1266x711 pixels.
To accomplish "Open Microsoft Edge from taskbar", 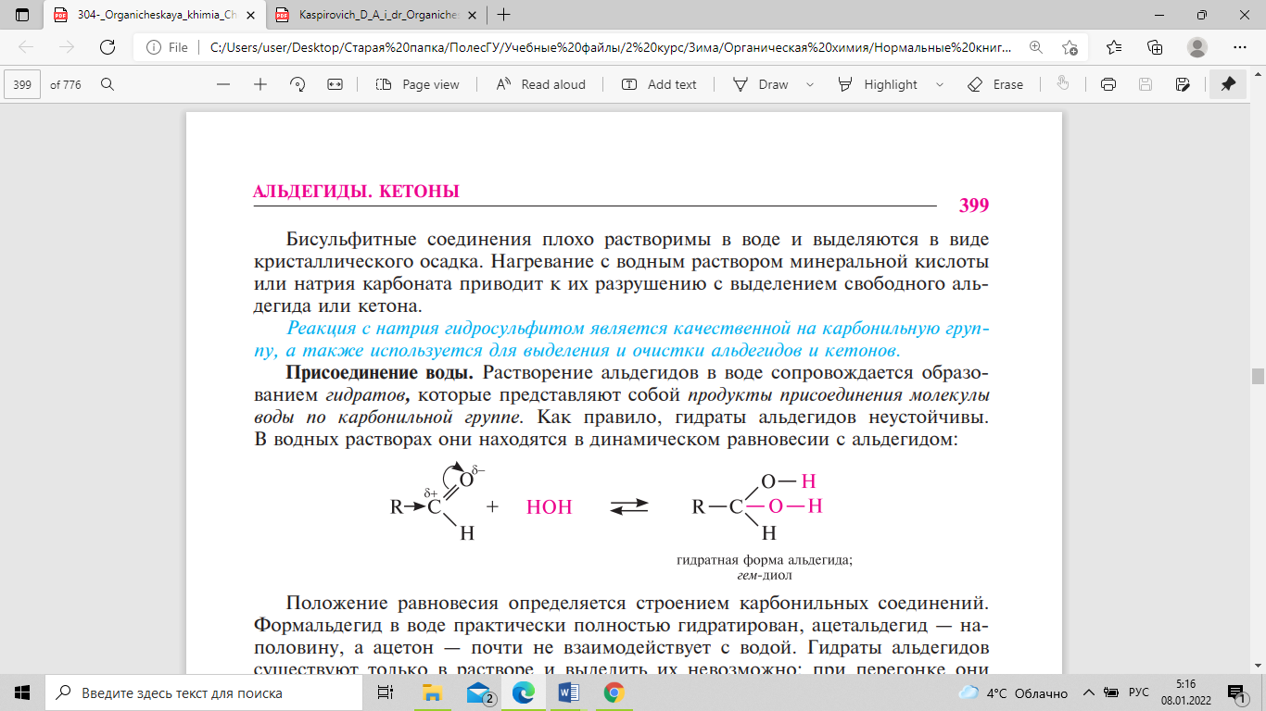I will (525, 692).
